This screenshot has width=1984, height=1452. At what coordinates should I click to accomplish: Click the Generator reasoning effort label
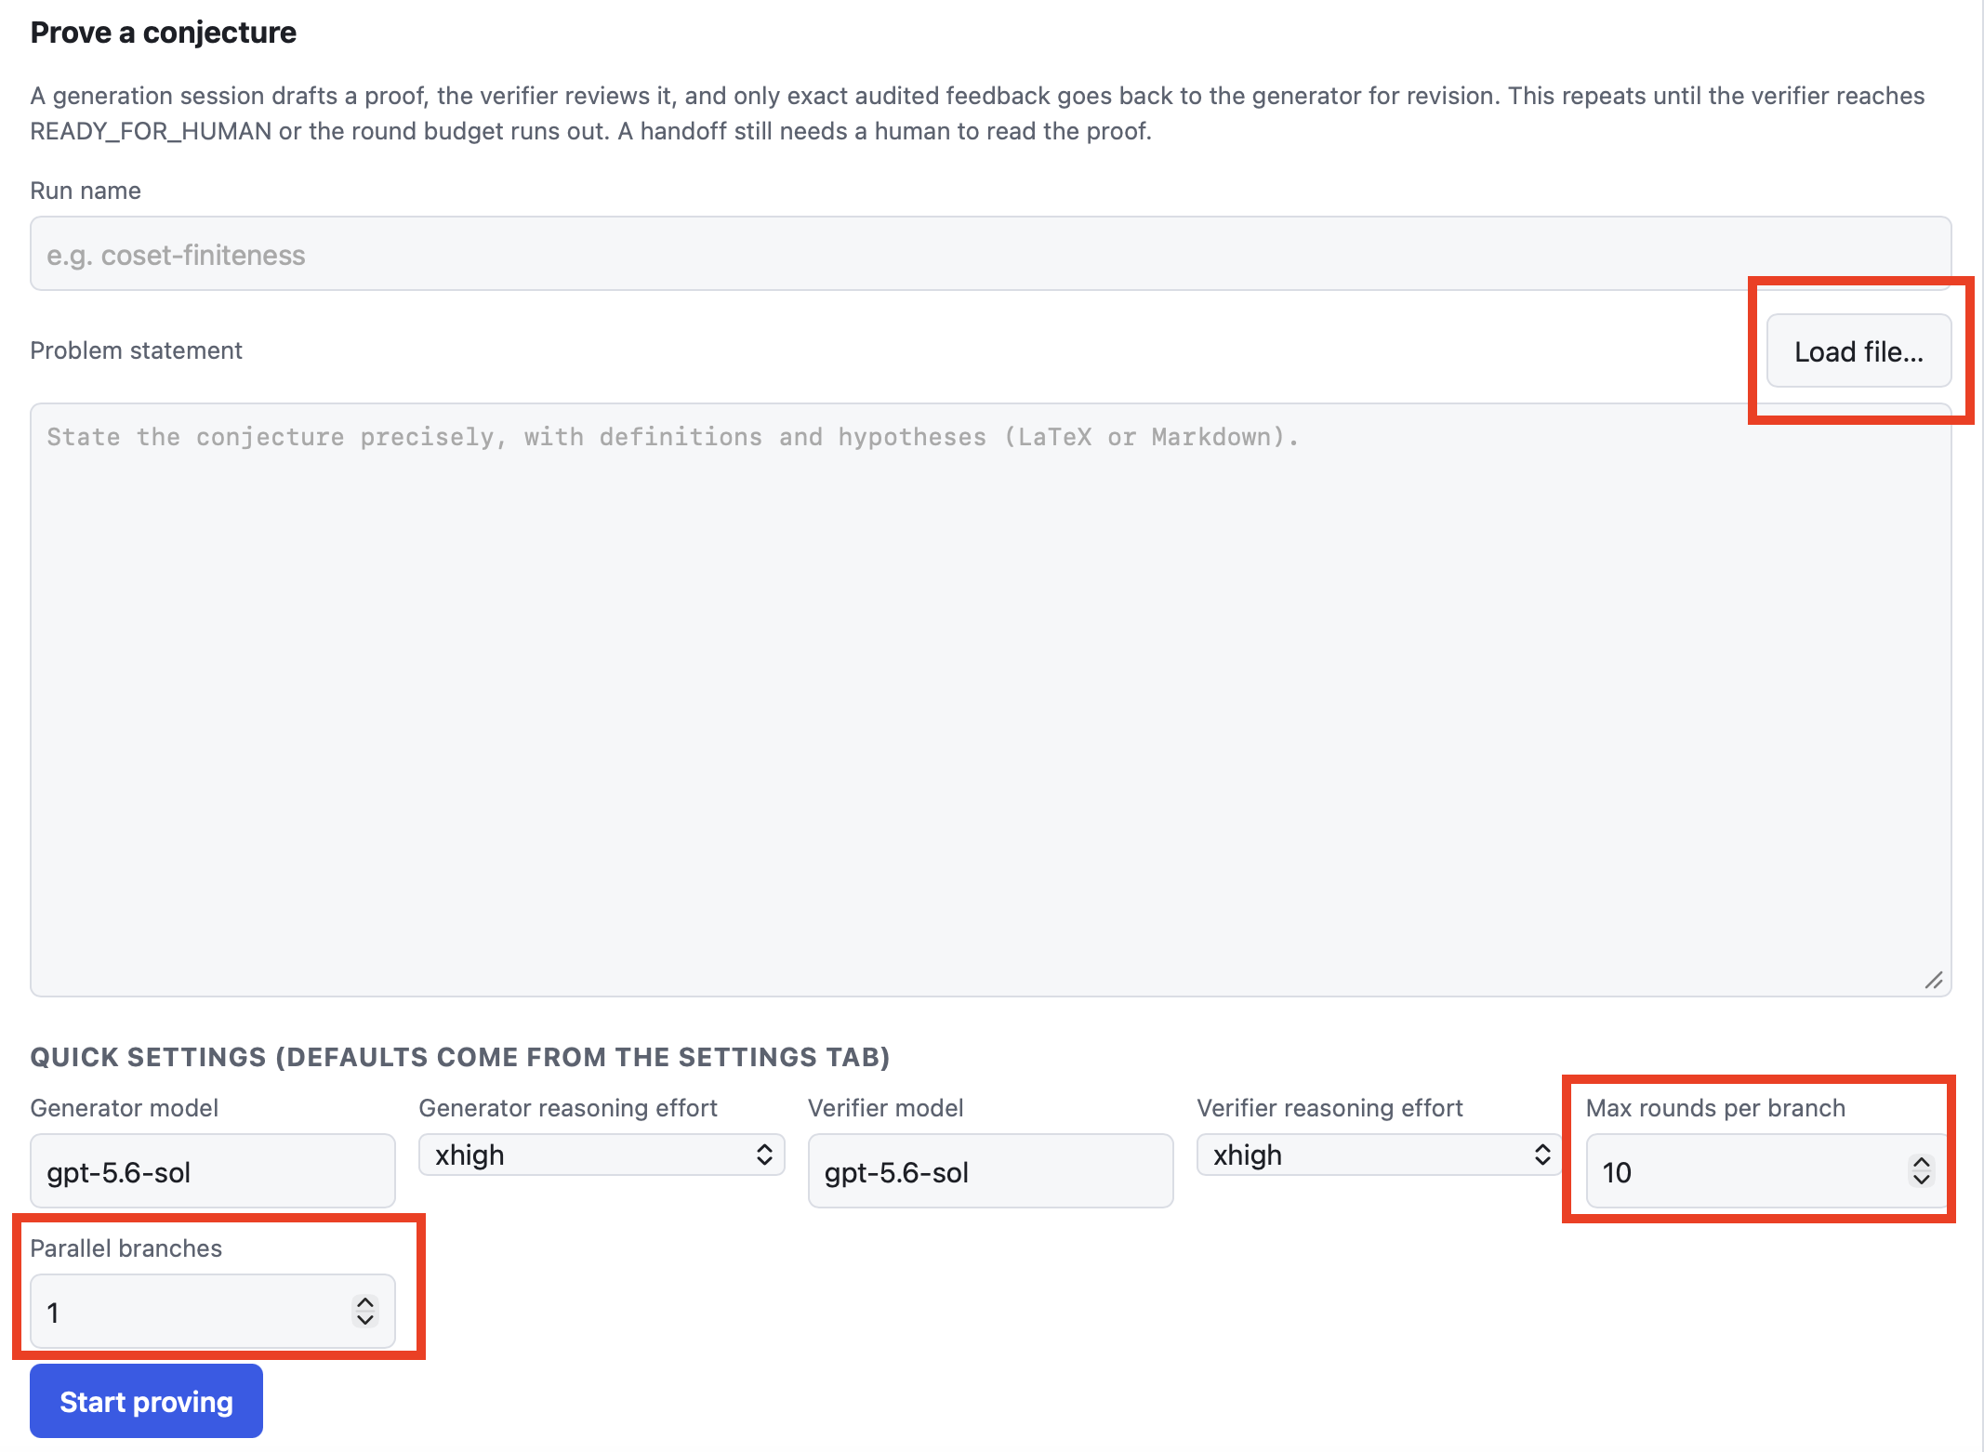(x=568, y=1108)
